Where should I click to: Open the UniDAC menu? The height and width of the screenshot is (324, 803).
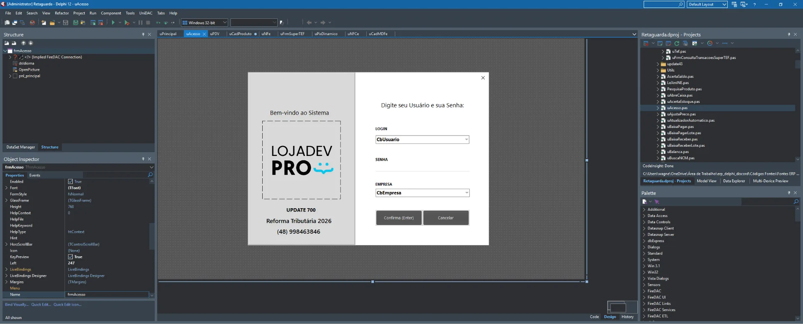point(146,13)
